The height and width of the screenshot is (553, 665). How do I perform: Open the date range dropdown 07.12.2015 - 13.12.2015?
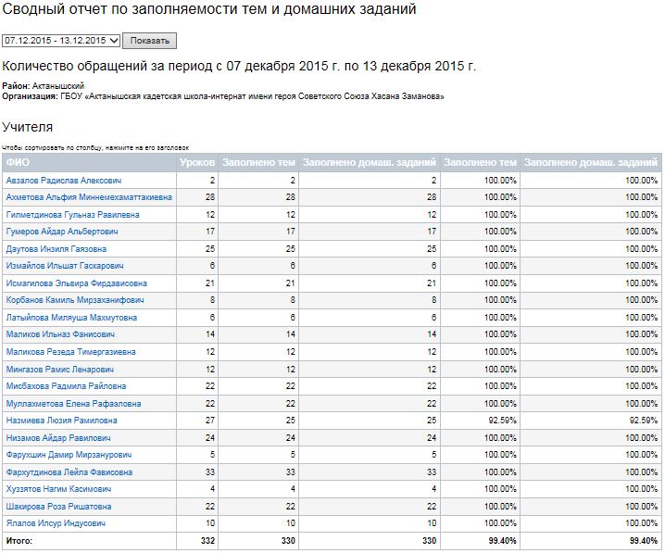coord(61,42)
